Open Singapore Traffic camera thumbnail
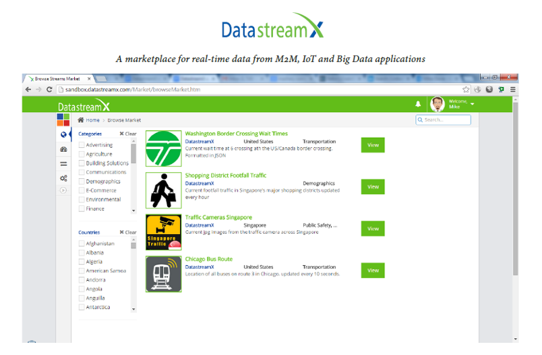Screen dimensions: 542x355 (x=164, y=232)
